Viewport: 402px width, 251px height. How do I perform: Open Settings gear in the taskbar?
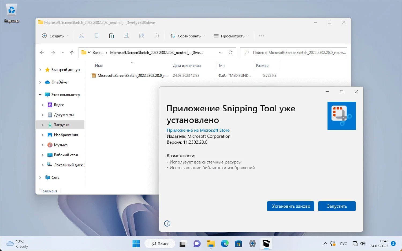tap(252, 244)
